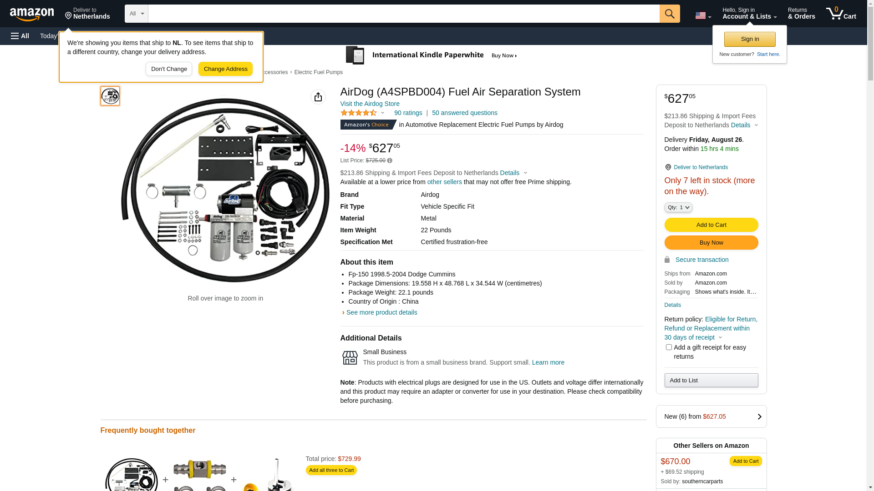Open the search category All dropdown
Screen dimensions: 874x491
136,14
